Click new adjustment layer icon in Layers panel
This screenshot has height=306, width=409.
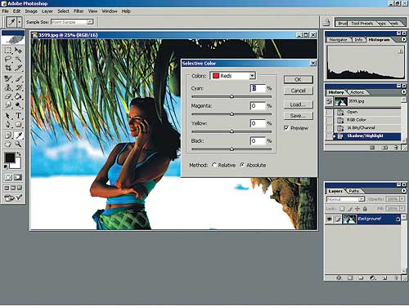click(373, 277)
